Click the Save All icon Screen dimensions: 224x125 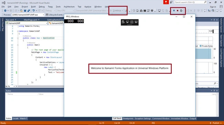(29, 11)
